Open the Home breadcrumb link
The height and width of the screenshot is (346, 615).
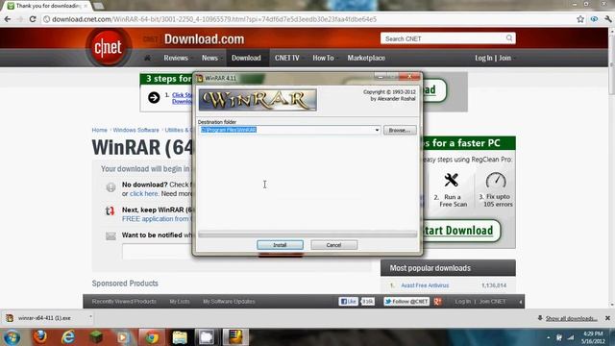(99, 130)
